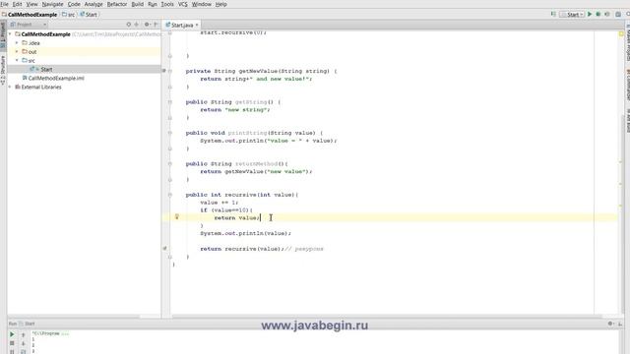Close the Start.java tab

[197, 25]
